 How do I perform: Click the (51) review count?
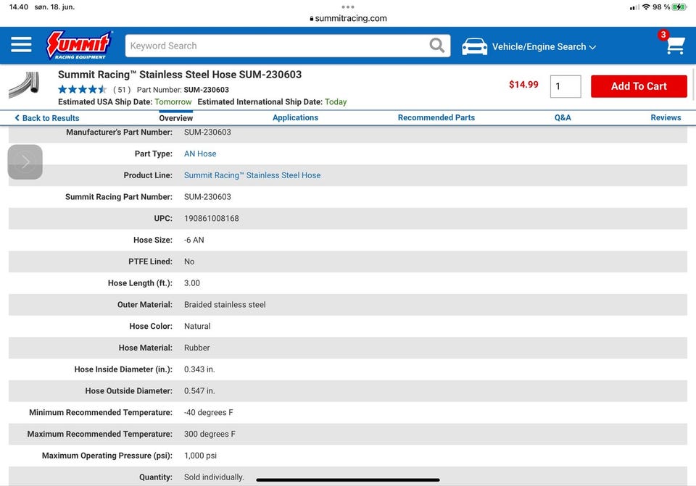[122, 90]
